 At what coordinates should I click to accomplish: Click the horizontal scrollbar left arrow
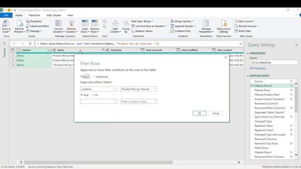tap(21, 162)
